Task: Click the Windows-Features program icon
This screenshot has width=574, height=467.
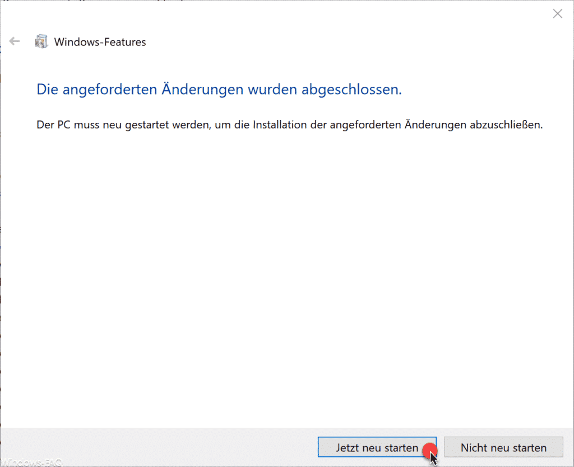Action: coord(41,41)
